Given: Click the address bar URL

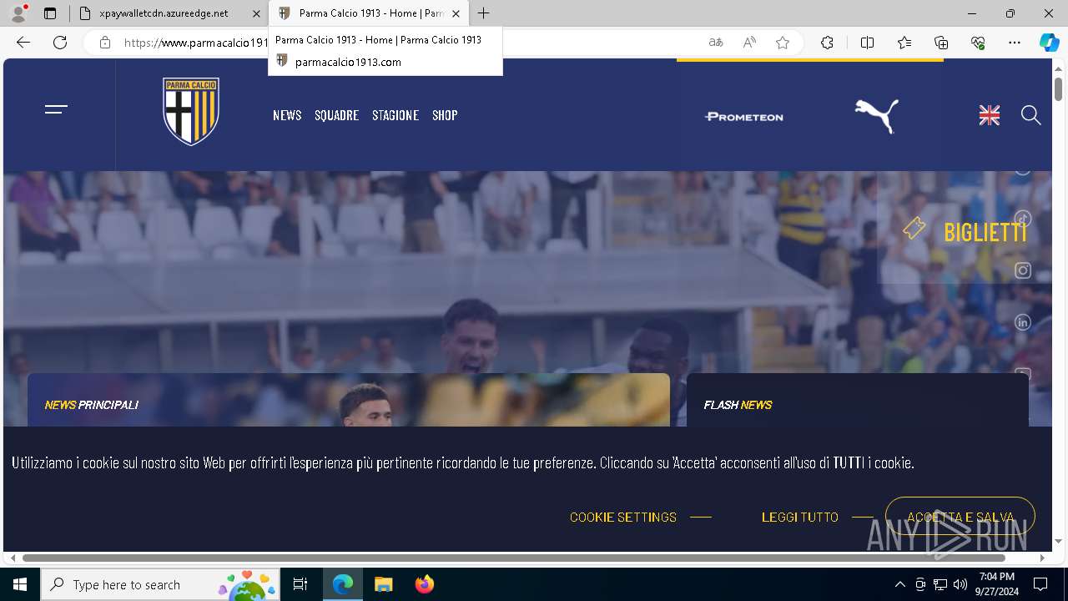Looking at the screenshot, I should coord(195,43).
